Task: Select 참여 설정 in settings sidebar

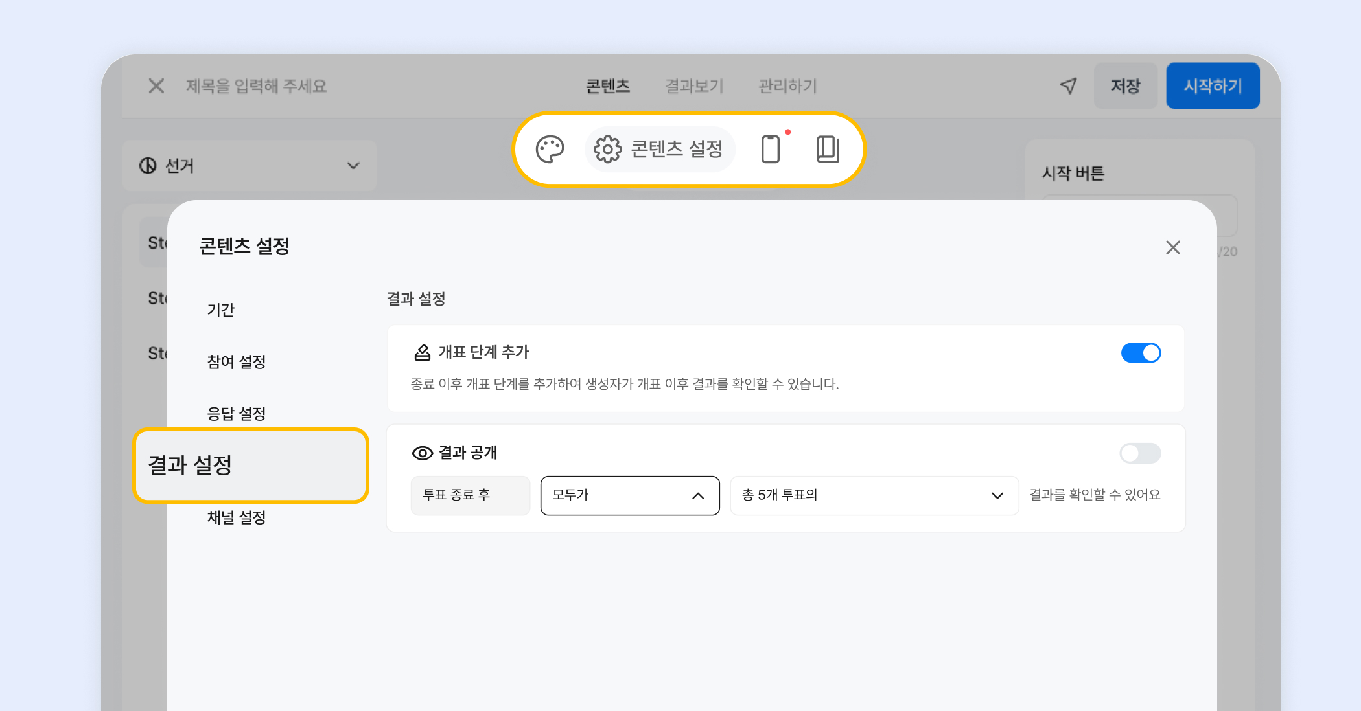Action: pos(237,362)
